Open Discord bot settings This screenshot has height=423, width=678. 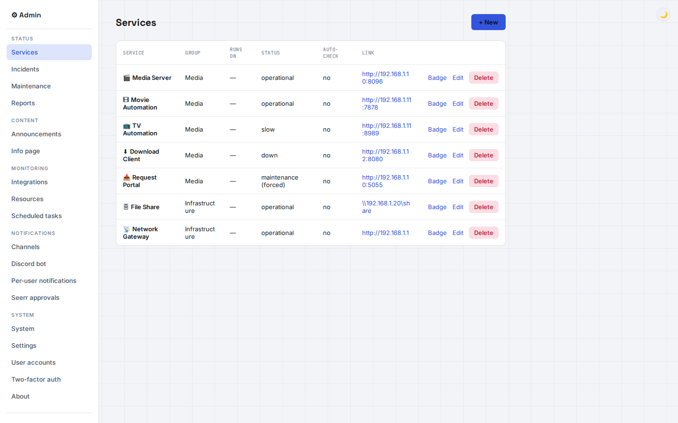coord(49,264)
